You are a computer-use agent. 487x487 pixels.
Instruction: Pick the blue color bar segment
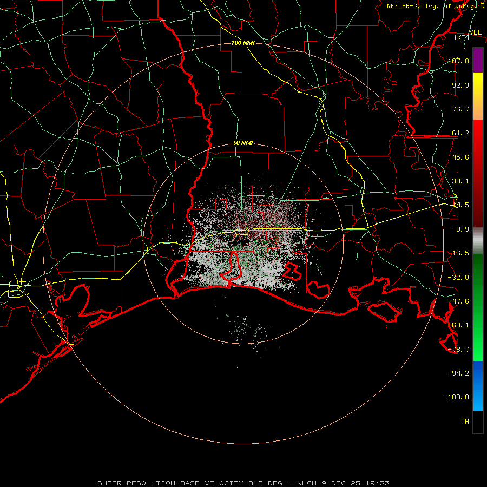tap(478, 386)
